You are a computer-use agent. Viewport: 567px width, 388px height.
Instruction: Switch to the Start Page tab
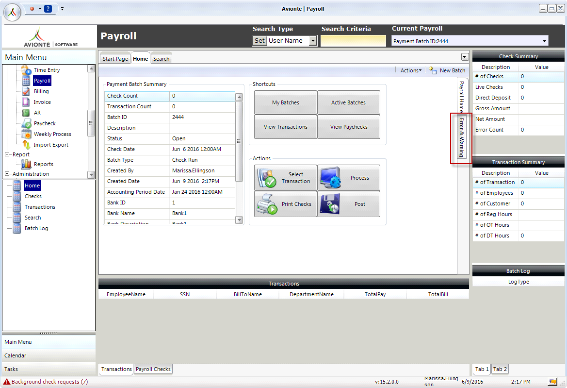tap(114, 58)
